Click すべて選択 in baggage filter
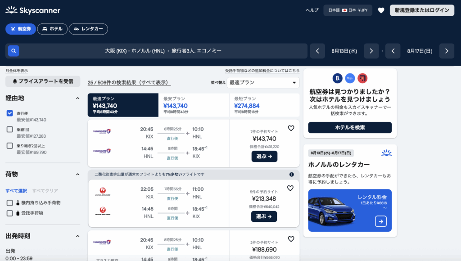 pyautogui.click(x=16, y=191)
